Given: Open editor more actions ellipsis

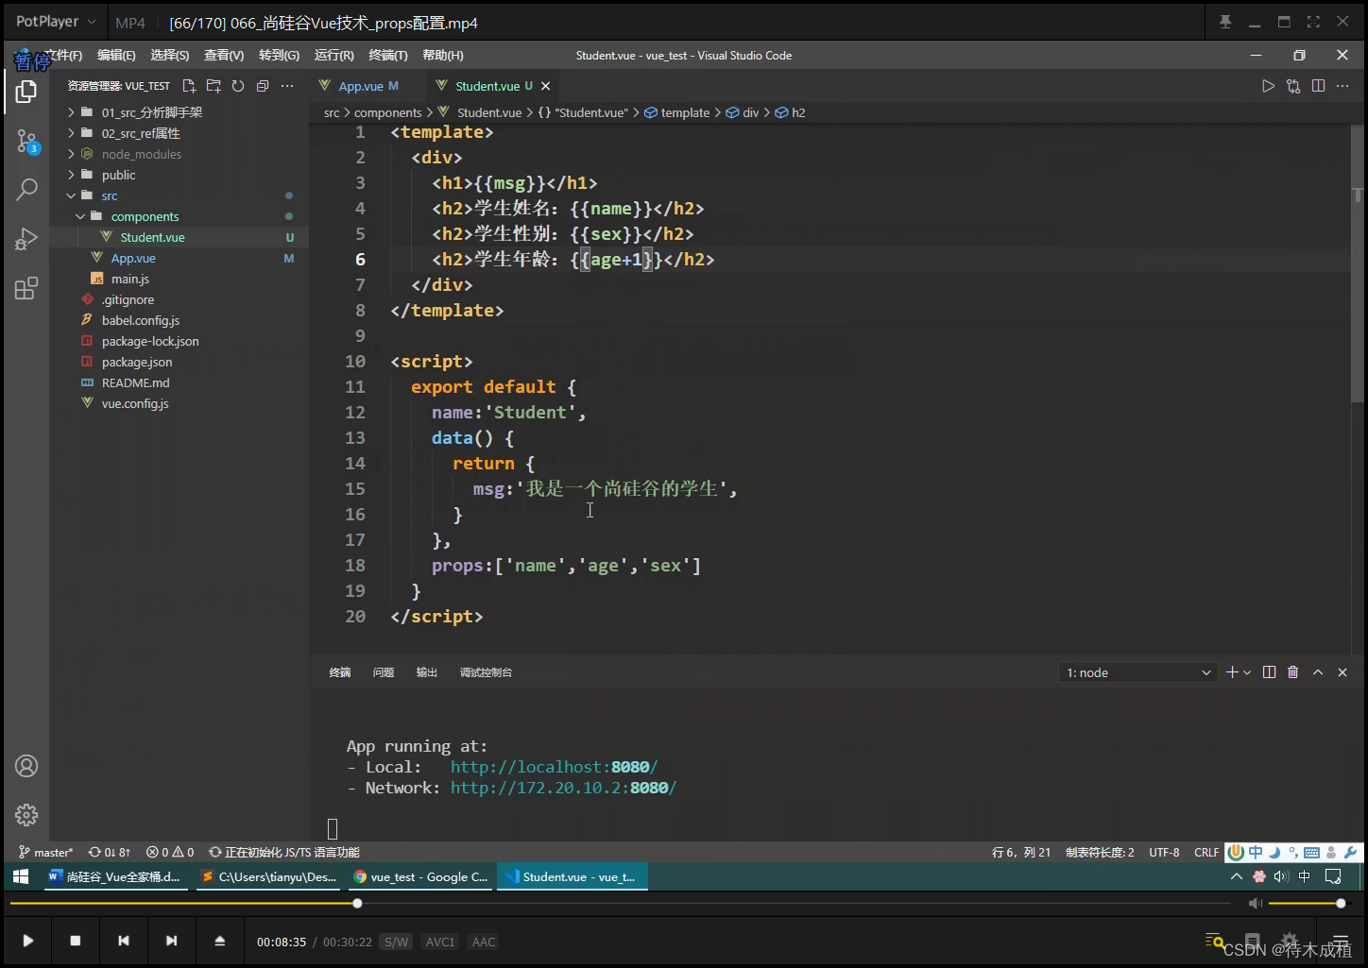Looking at the screenshot, I should (1342, 86).
